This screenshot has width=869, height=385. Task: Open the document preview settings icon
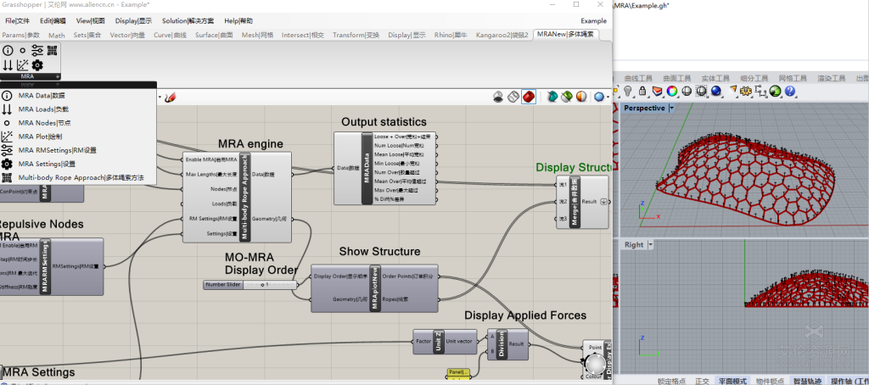(x=552, y=97)
